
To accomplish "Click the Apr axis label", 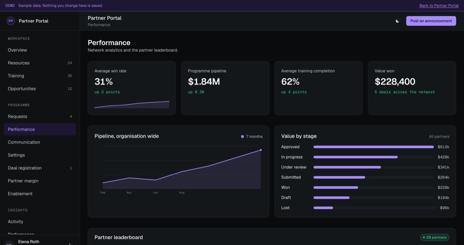I will point(129,193).
